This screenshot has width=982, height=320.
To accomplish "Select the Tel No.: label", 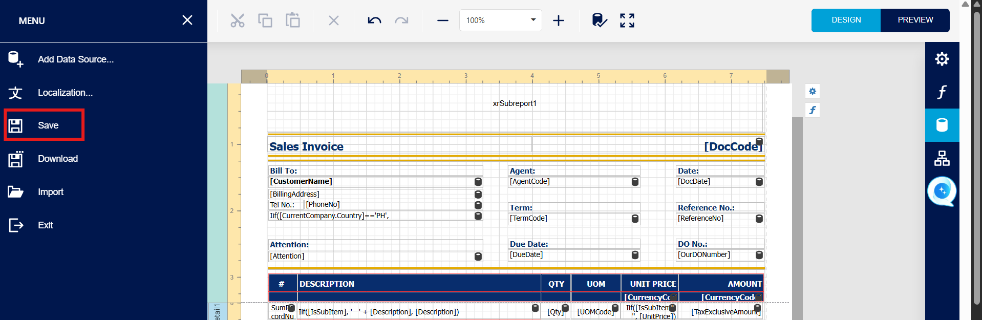I will point(286,205).
